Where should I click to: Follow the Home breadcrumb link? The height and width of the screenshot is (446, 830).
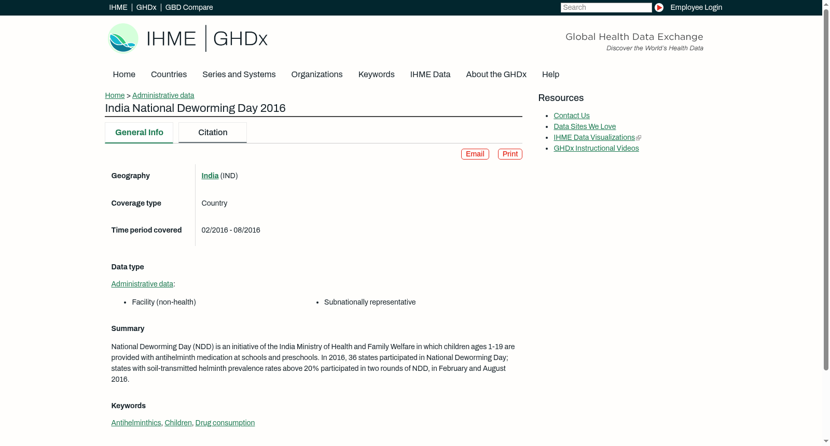point(115,95)
